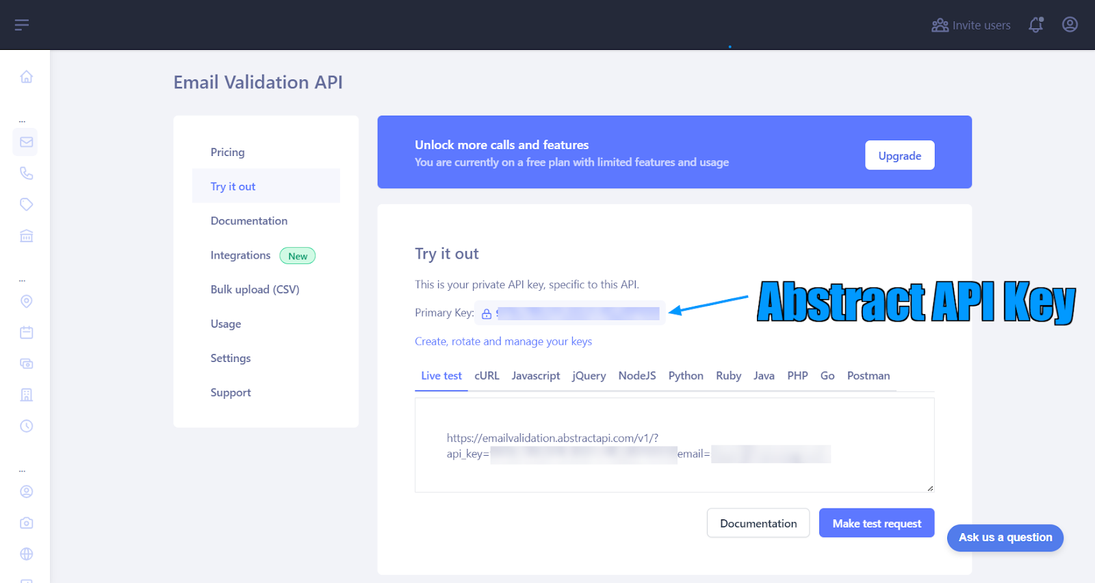Switch to the jQuery tab
1095x583 pixels.
coord(589,376)
